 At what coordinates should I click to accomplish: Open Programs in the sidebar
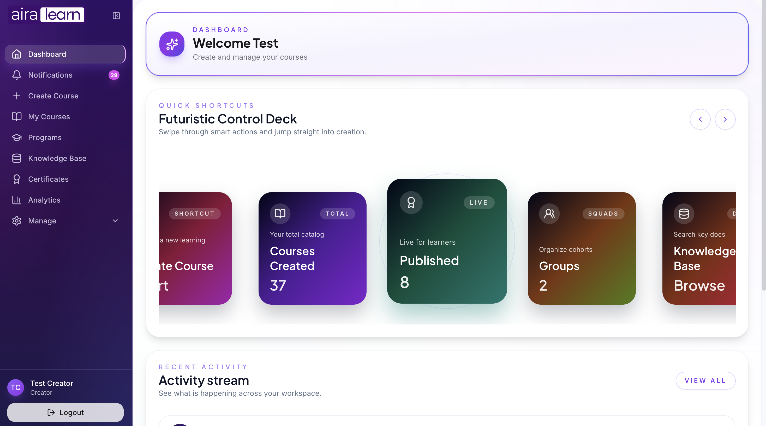tap(65, 137)
